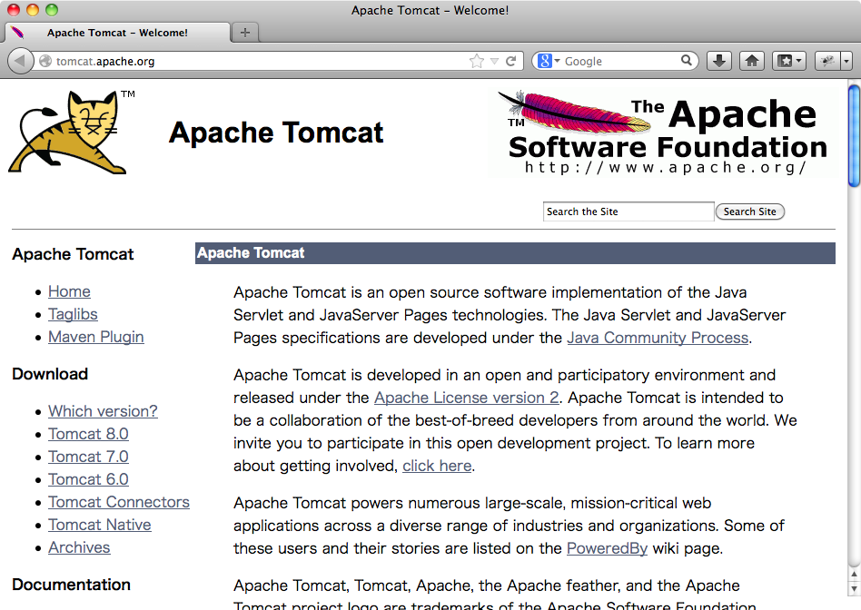861x610 pixels.
Task: Click the Apache Tomcat page title heading
Action: [276, 133]
